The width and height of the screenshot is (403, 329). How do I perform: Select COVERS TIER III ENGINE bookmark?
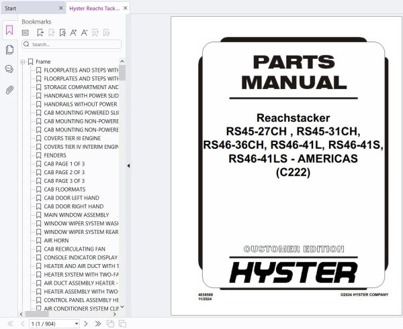tap(73, 138)
